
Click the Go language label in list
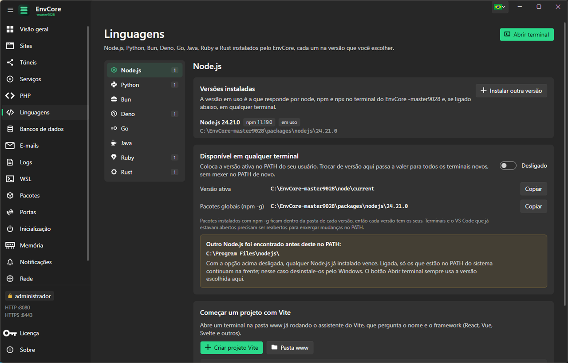125,129
